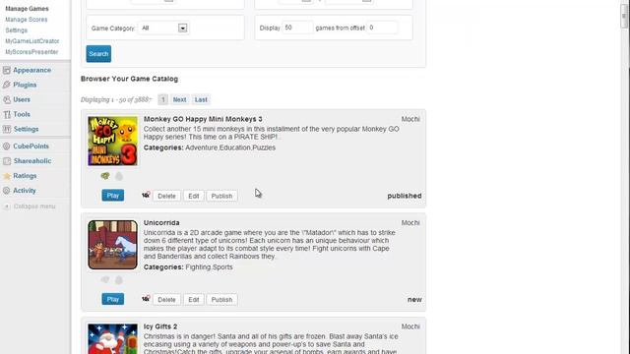Click Categories: Adventure,Education,Puzzles text

pos(210,147)
